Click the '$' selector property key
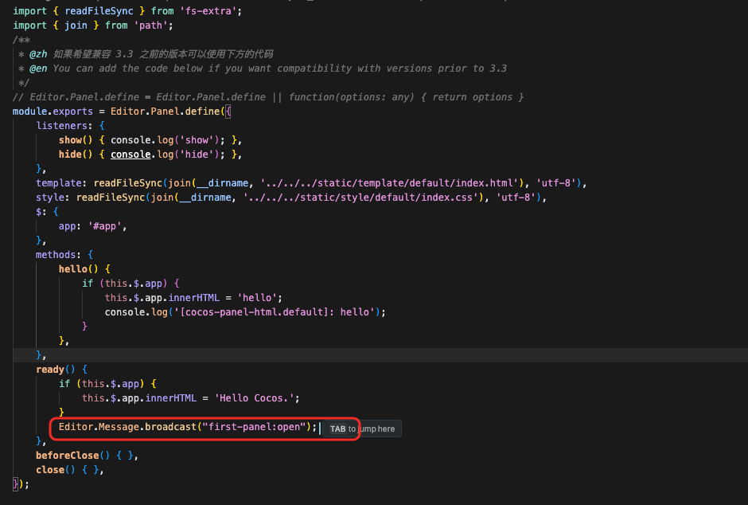This screenshot has height=505, width=748. coord(39,211)
